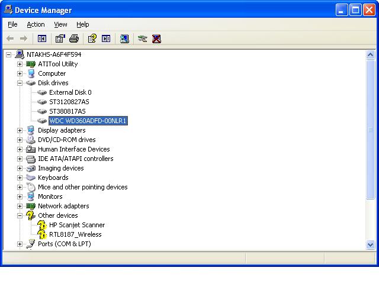Expand the IDE ATA/ATAPI controllers node
The height and width of the screenshot is (303, 379).
(20, 159)
